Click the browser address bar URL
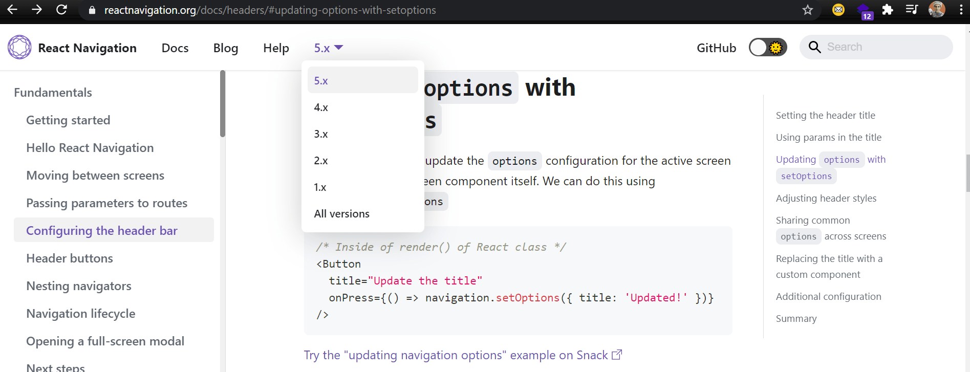Viewport: 970px width, 372px height. [x=270, y=10]
